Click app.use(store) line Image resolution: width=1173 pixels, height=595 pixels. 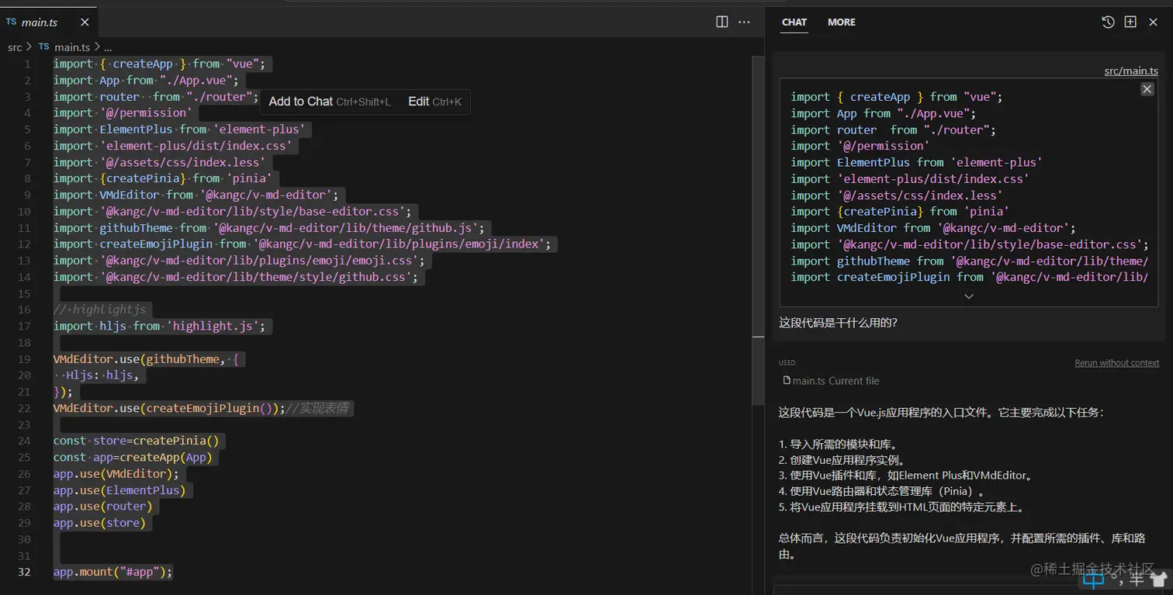coord(99,523)
